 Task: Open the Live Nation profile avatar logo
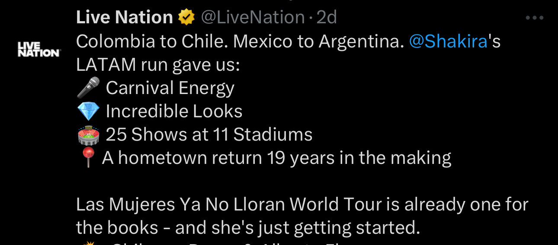39,50
